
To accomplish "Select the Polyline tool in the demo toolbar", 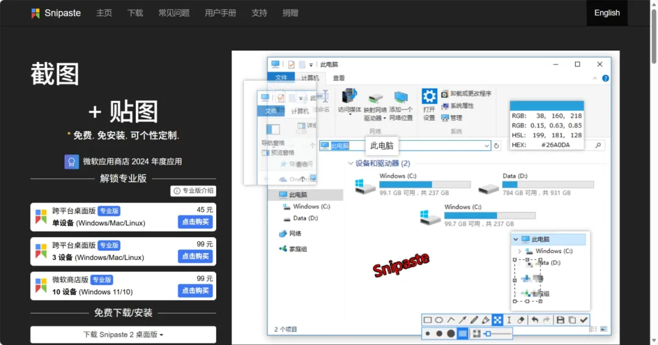I will [451, 320].
